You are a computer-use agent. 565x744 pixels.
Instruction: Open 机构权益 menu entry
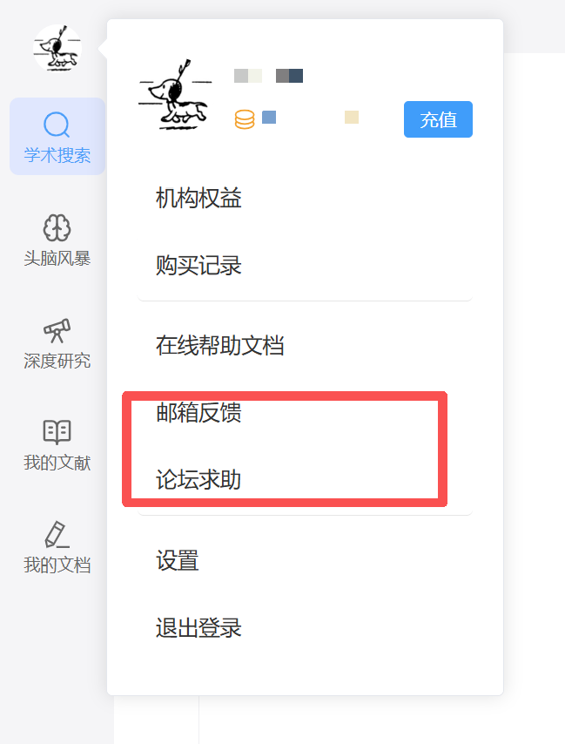coord(198,198)
